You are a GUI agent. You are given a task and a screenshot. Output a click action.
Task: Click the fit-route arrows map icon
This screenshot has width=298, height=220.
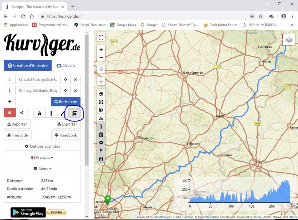coord(101,102)
